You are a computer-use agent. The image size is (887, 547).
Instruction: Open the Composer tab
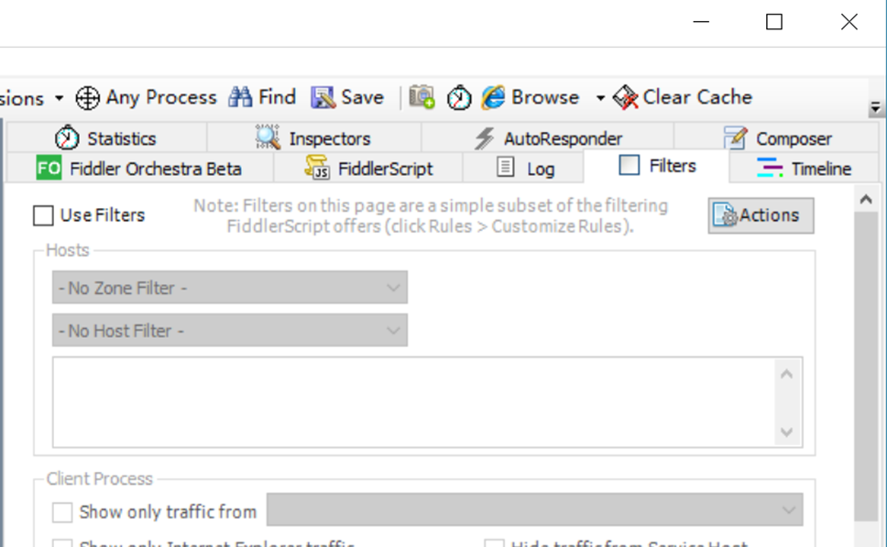coord(776,138)
